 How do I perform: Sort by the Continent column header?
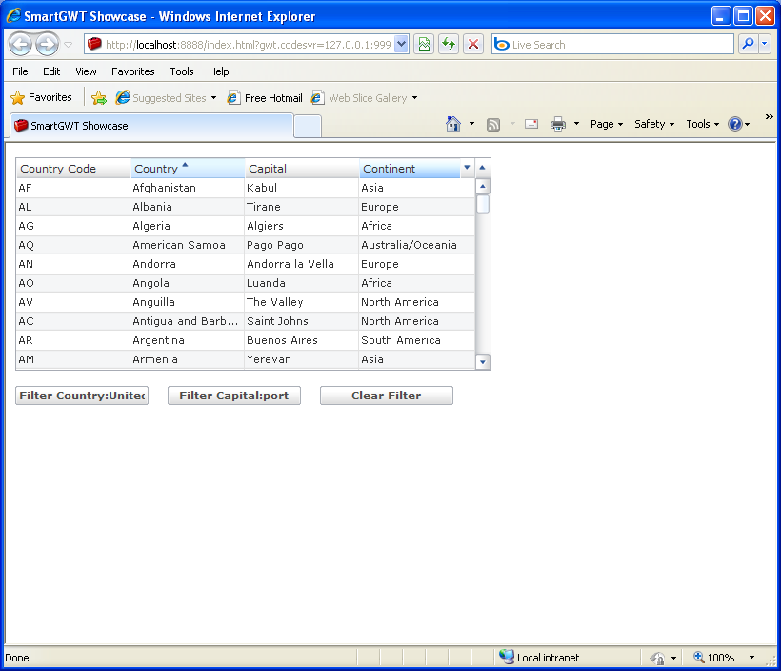pos(410,169)
